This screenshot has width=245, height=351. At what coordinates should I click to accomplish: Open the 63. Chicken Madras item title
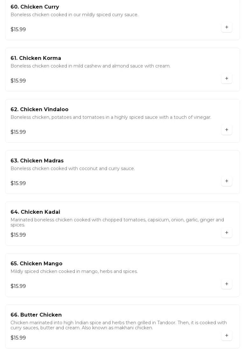[37, 161]
